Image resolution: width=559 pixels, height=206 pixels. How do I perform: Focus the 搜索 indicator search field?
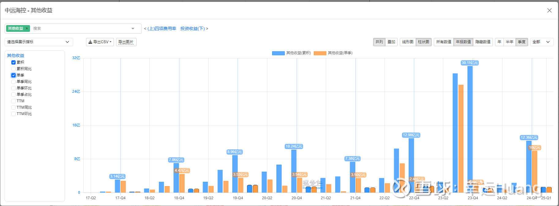pos(80,28)
